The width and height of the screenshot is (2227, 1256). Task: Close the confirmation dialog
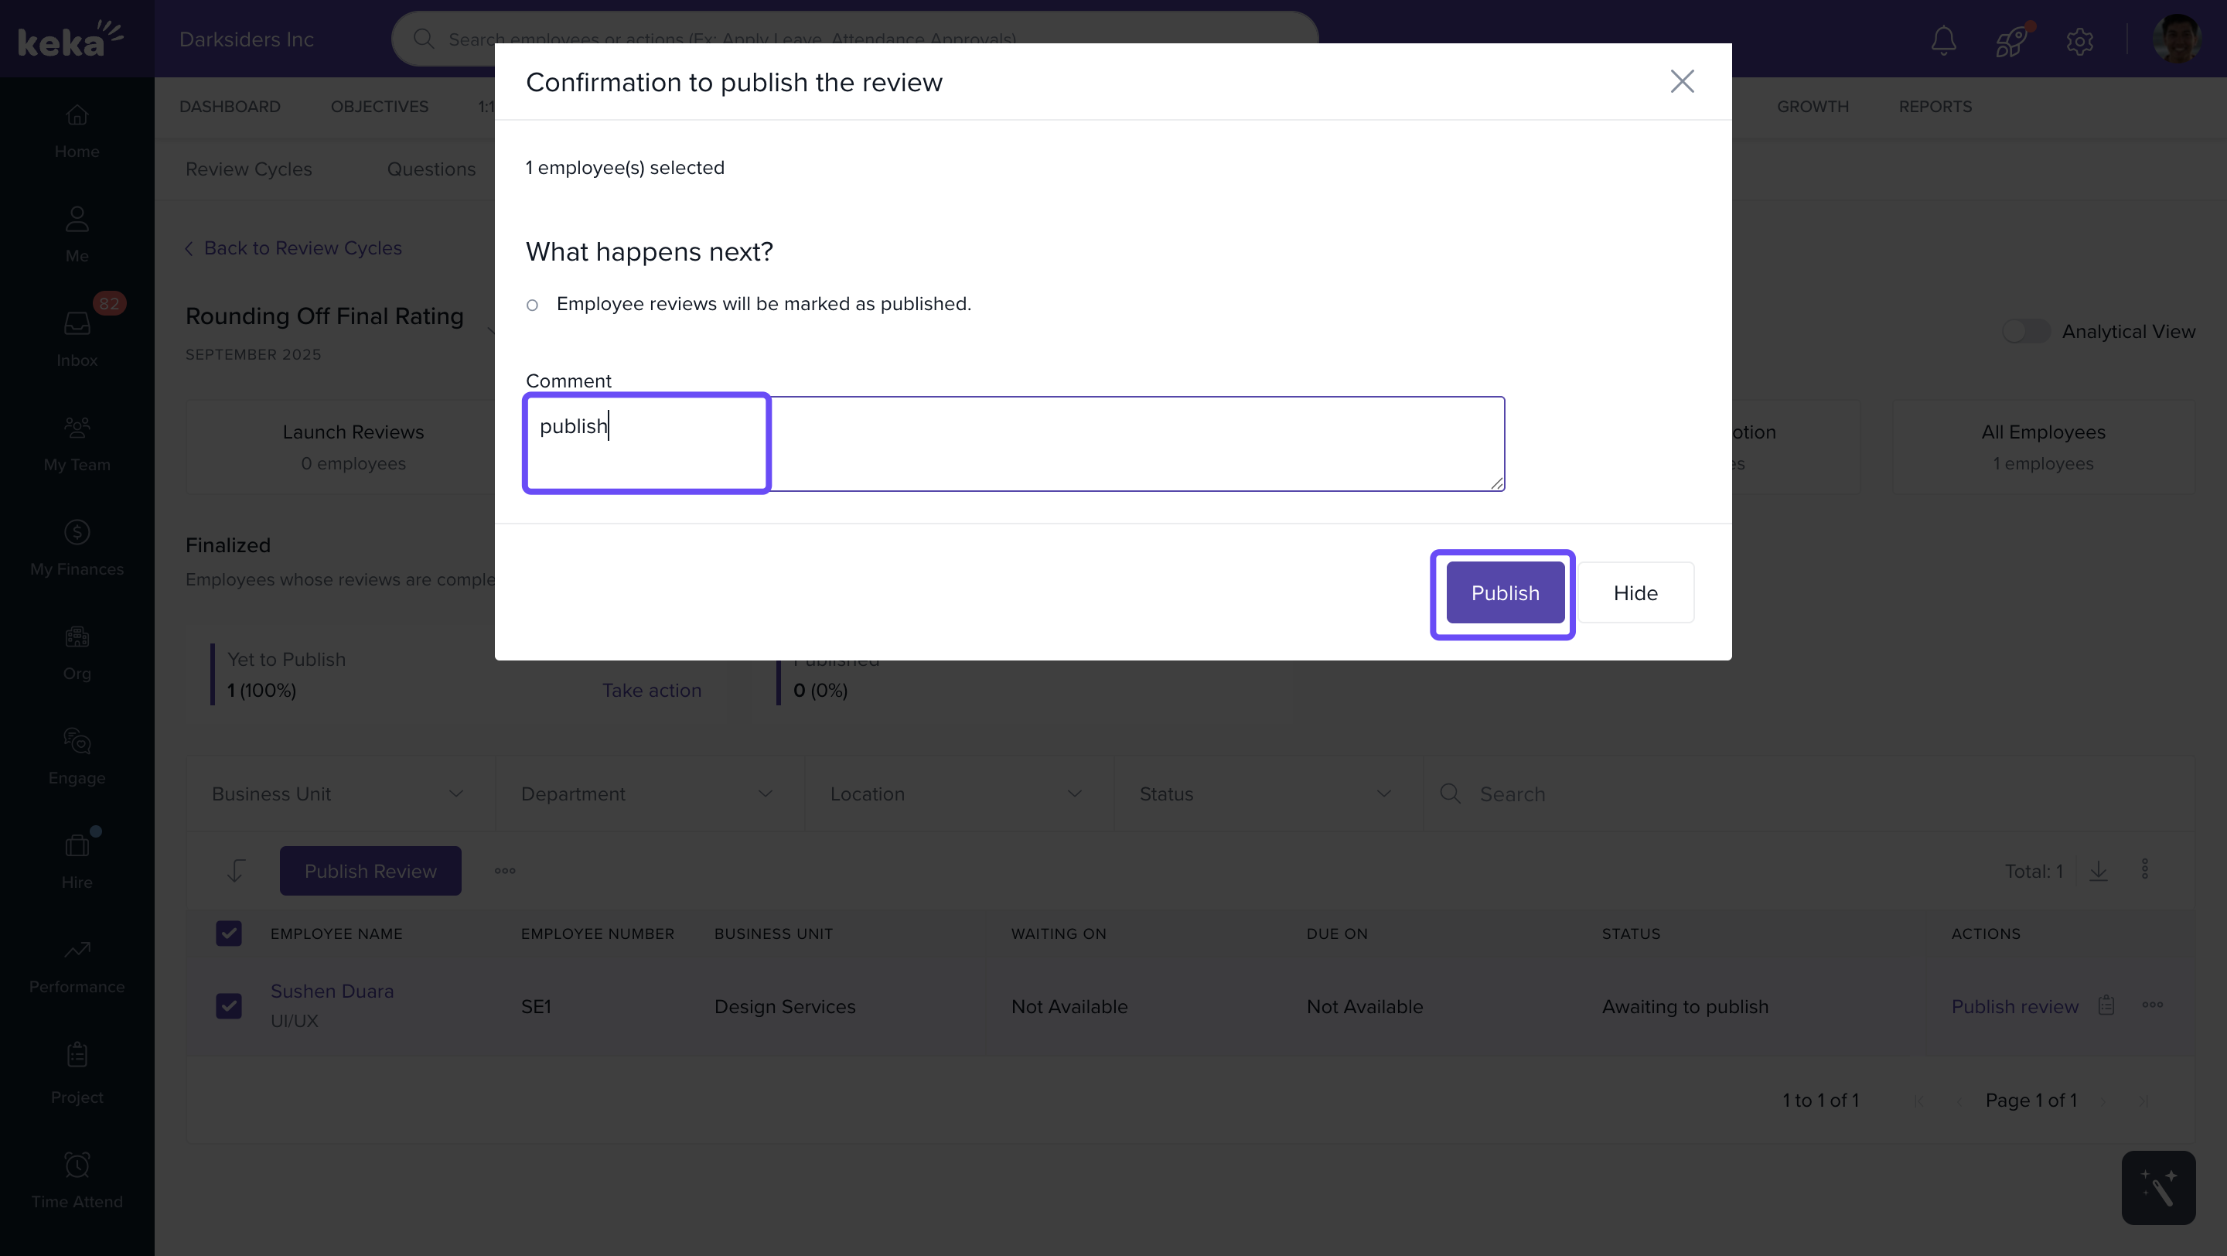coord(1682,81)
